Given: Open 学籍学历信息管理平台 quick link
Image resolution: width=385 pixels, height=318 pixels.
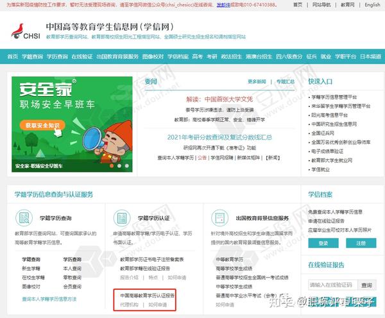Looking at the screenshot, I should click(x=334, y=97).
